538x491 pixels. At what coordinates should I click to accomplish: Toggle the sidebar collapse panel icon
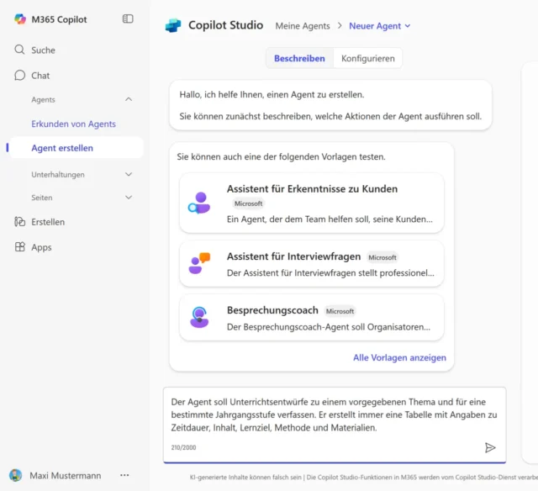pos(128,18)
